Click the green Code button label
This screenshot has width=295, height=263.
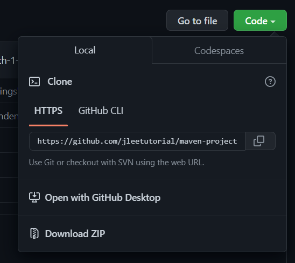256,21
